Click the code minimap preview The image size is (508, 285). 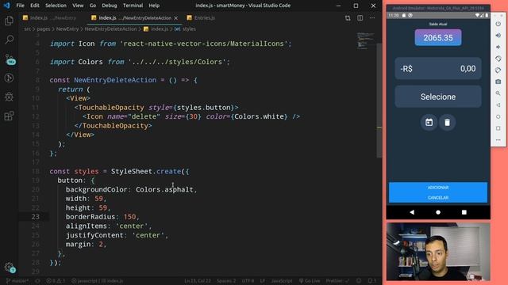(x=366, y=40)
